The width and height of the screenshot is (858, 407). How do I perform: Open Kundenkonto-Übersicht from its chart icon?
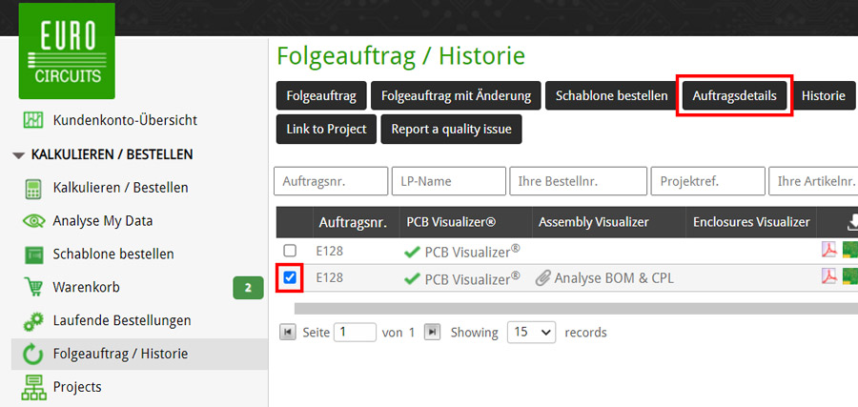tap(33, 120)
